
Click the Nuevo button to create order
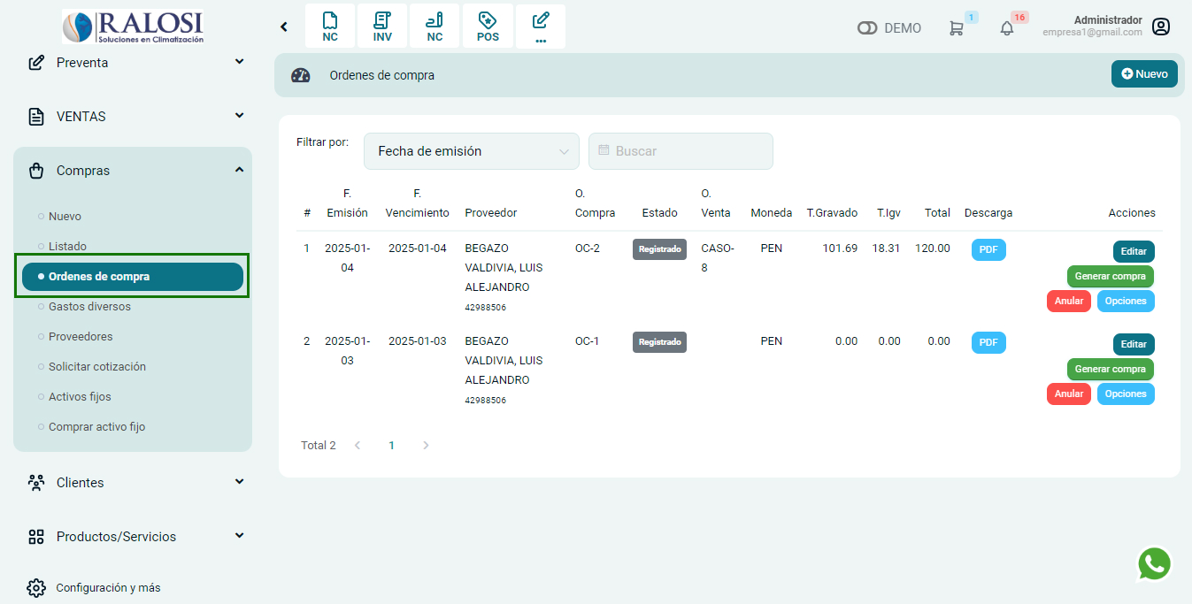1143,74
